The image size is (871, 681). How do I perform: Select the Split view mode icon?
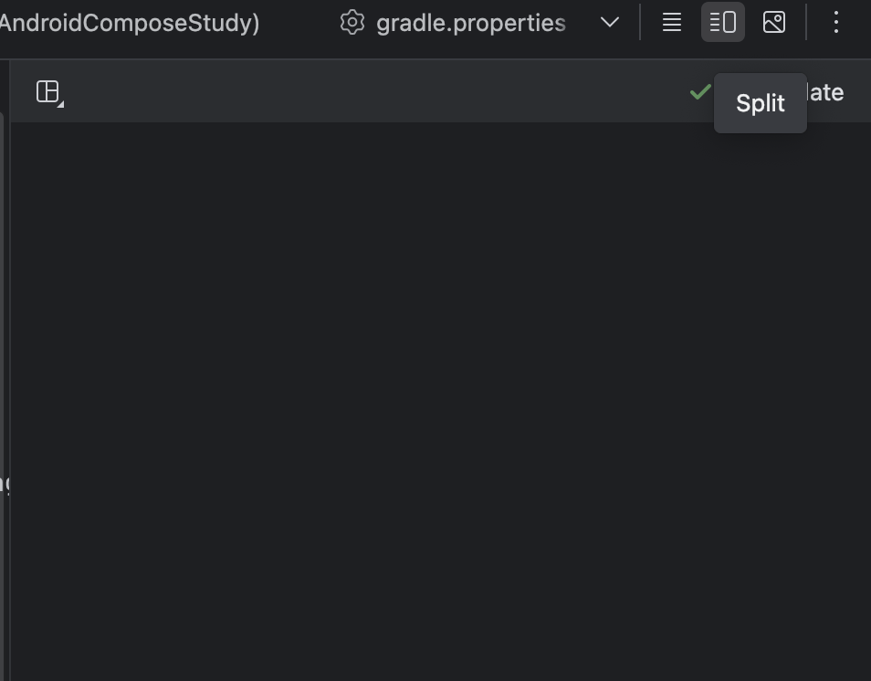click(x=723, y=22)
